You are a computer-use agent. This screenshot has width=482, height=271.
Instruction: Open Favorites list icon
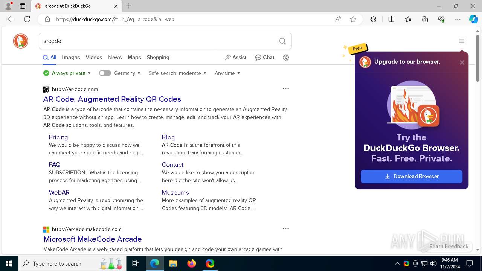pos(408,19)
